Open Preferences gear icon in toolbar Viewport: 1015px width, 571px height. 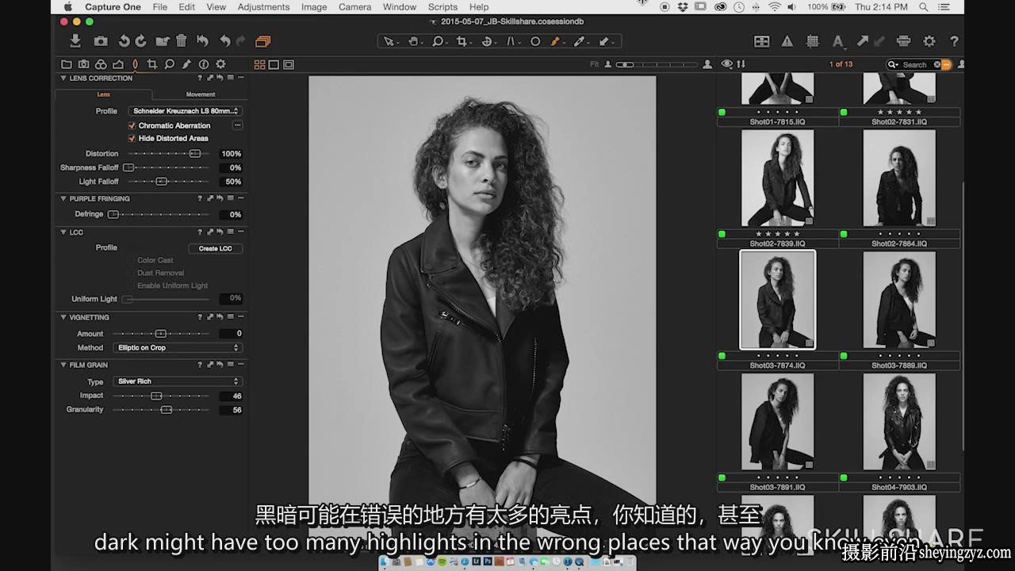[x=929, y=41]
